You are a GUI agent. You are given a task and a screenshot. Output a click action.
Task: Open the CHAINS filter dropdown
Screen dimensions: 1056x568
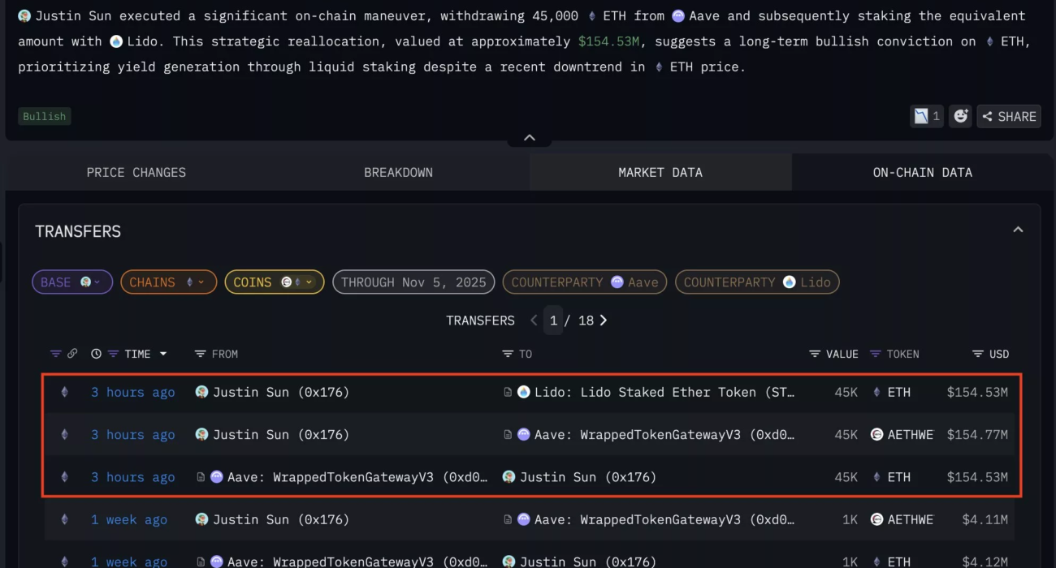[168, 282]
